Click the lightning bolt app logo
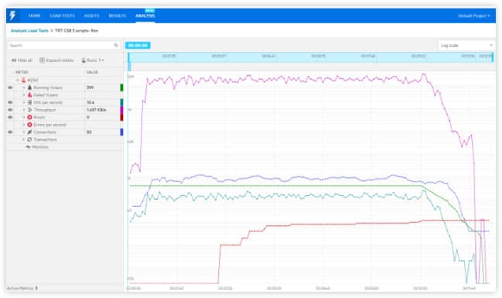 [x=12, y=15]
